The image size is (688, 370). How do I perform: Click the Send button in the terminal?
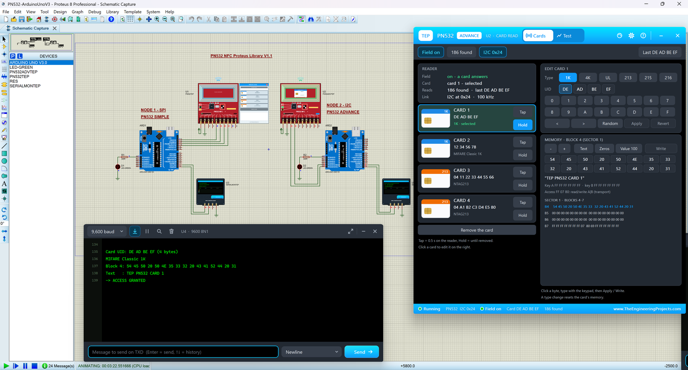tap(362, 352)
